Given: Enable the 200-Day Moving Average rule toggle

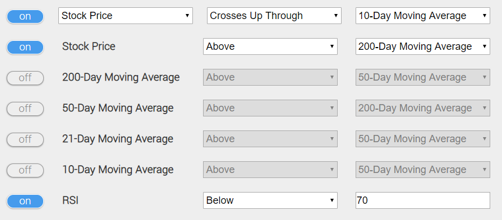Looking at the screenshot, I should click(x=25, y=78).
